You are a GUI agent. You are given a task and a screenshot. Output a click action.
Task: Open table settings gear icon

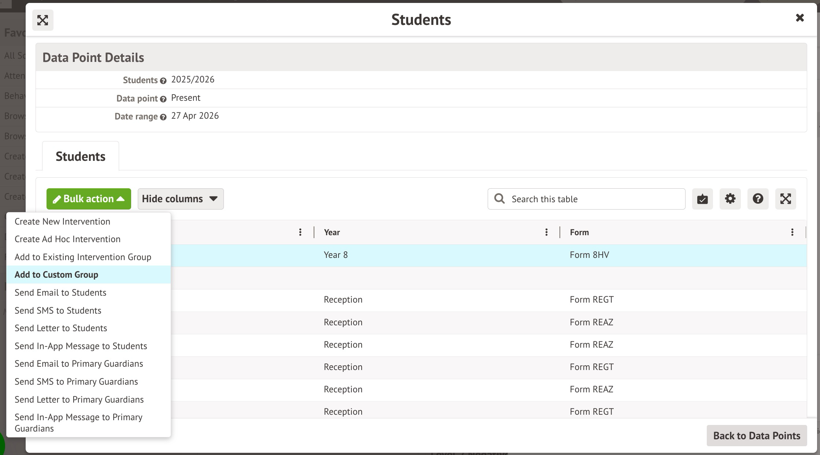(x=730, y=199)
